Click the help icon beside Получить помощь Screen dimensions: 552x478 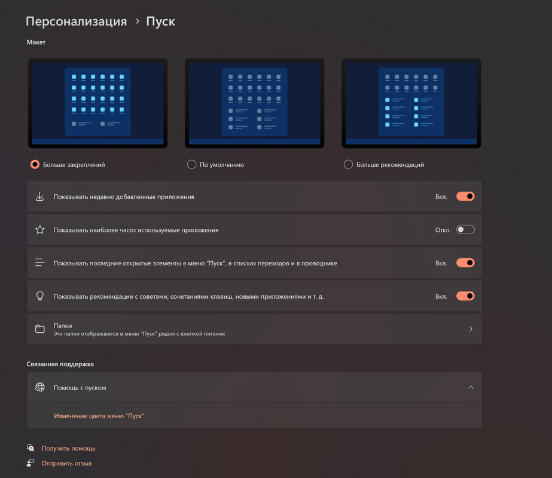31,448
